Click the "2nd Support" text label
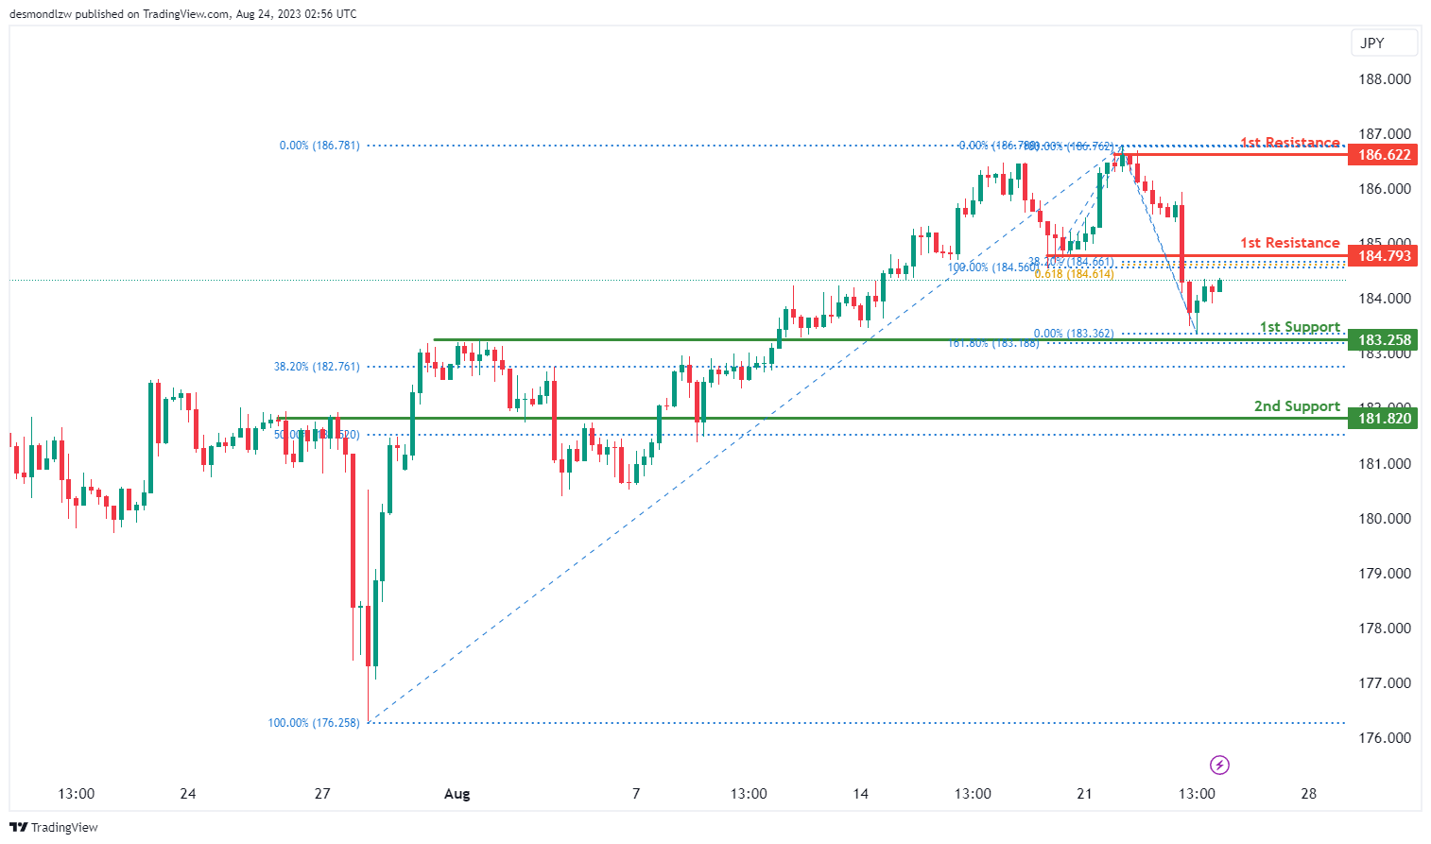Image resolution: width=1431 pixels, height=844 pixels. click(1297, 406)
